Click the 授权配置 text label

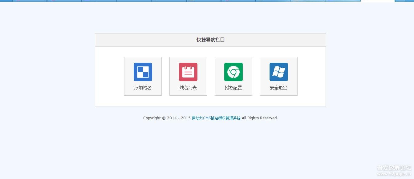[x=233, y=88]
